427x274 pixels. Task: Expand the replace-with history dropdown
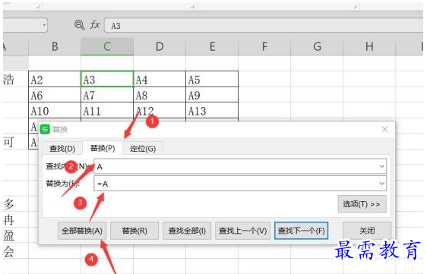[x=382, y=184]
